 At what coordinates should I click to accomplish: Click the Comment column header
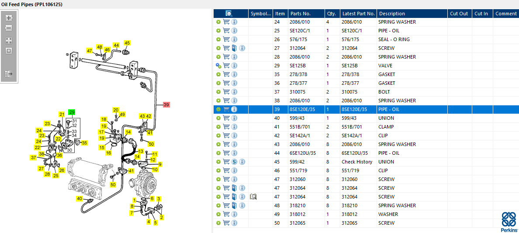[x=506, y=14]
